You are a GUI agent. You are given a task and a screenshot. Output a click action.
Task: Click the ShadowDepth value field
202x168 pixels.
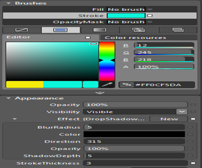(x=134, y=156)
